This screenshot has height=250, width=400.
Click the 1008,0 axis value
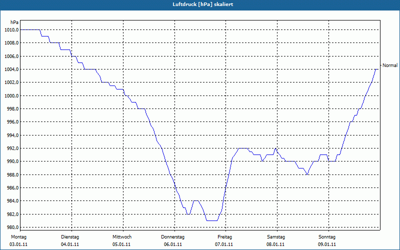click(11, 43)
